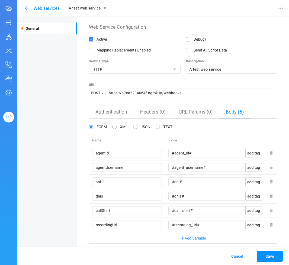Open the shuffle routing sidebar icon

coord(9,51)
